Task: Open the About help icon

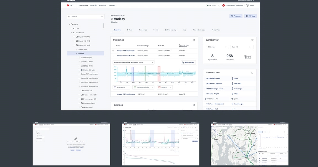Action: click(x=247, y=5)
